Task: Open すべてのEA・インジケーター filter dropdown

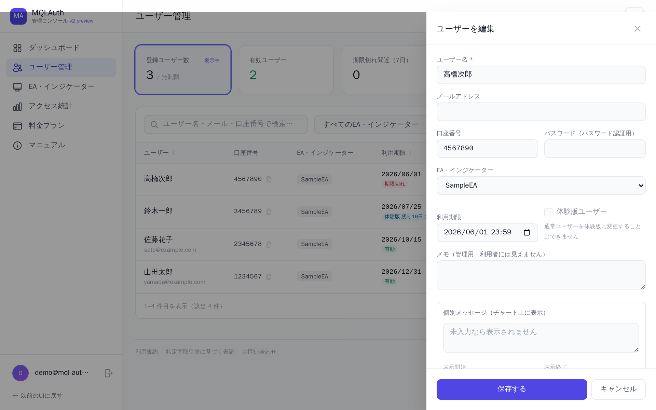Action: (x=370, y=124)
